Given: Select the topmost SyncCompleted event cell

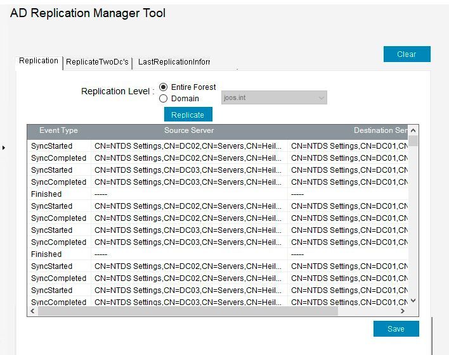Looking at the screenshot, I should pyautogui.click(x=59, y=158).
